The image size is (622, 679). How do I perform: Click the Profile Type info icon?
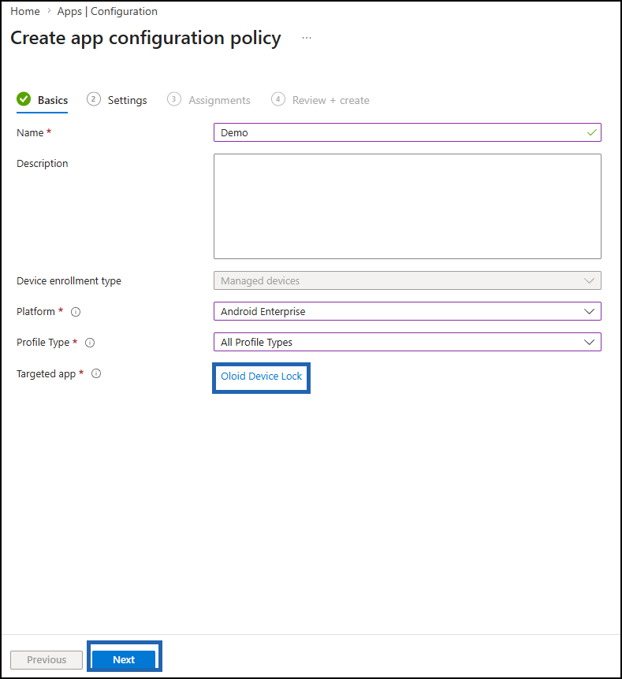90,343
